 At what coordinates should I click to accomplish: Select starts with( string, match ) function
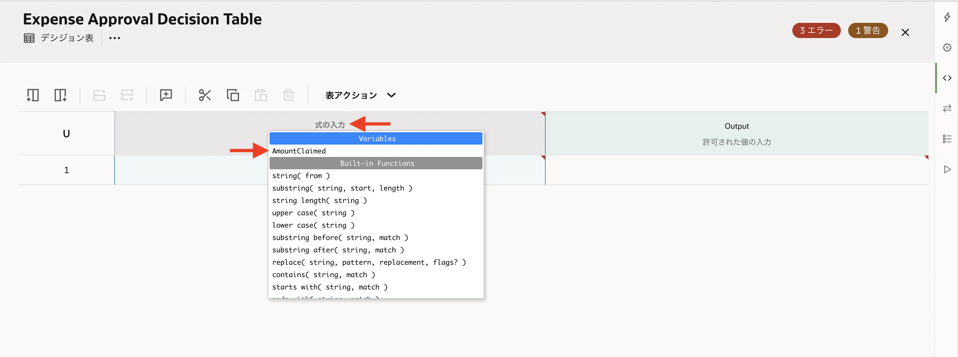pyautogui.click(x=376, y=287)
